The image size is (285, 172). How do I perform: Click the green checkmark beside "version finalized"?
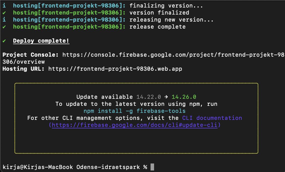point(4,13)
